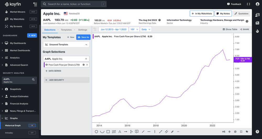This screenshot has height=139, width=262.
Task: Toggle the adj price adjustment button
Action: point(223,132)
